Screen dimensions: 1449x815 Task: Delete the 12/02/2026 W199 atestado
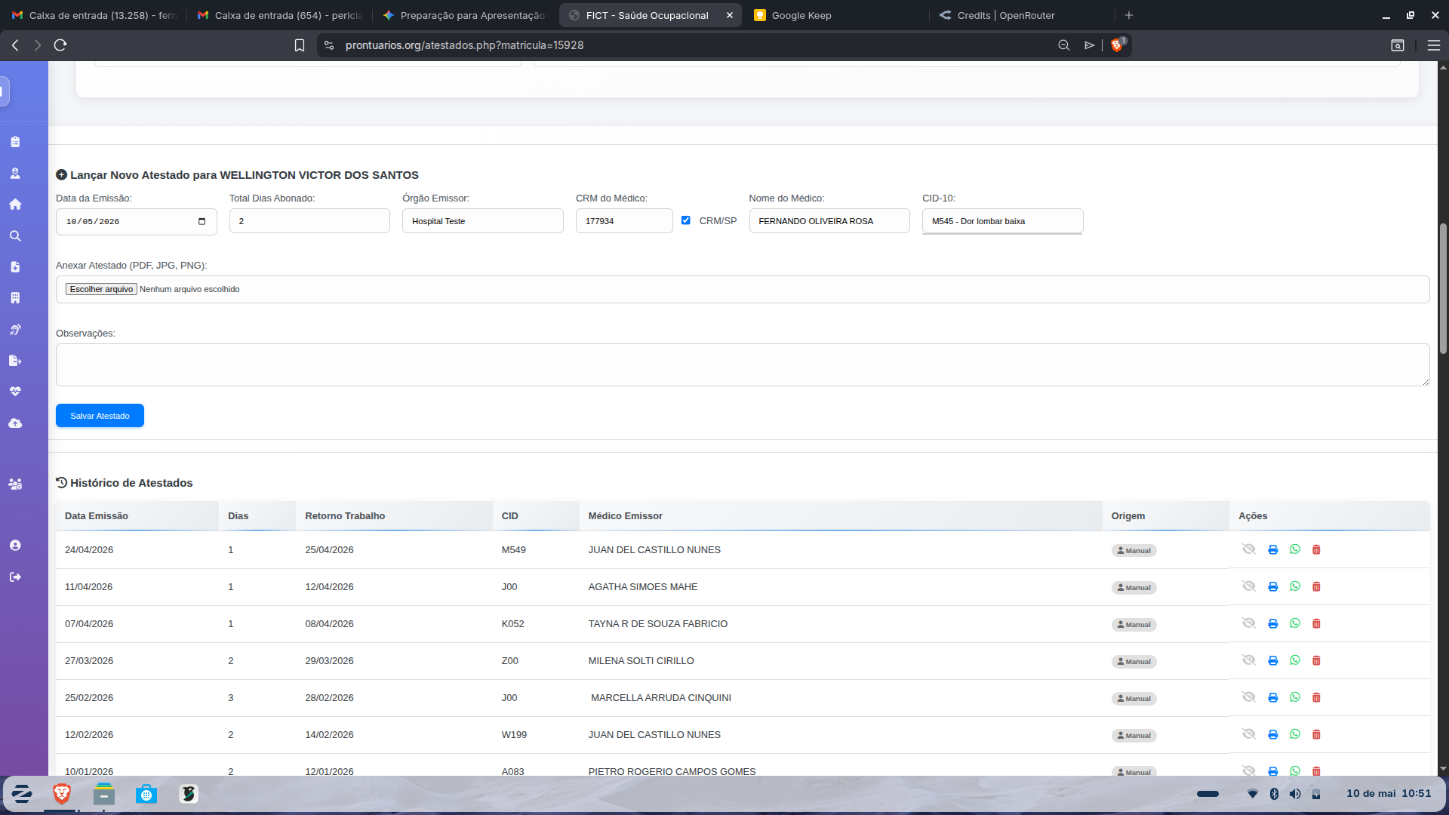(1316, 735)
